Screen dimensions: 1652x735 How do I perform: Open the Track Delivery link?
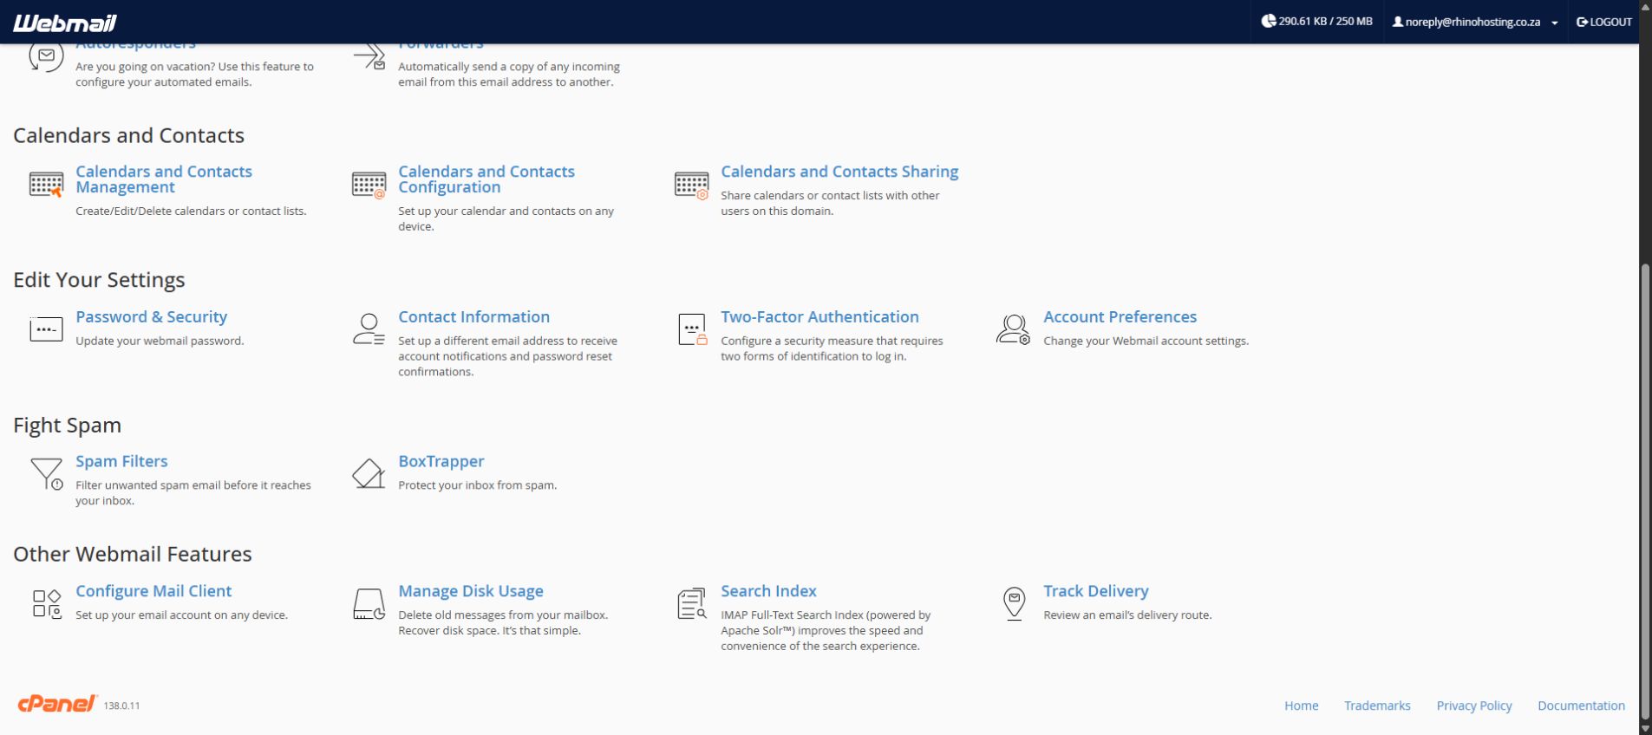[1095, 591]
